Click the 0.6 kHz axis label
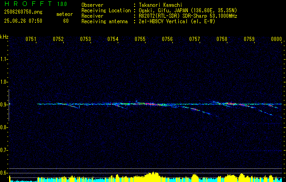The image size is (286, 182). (x=4, y=173)
